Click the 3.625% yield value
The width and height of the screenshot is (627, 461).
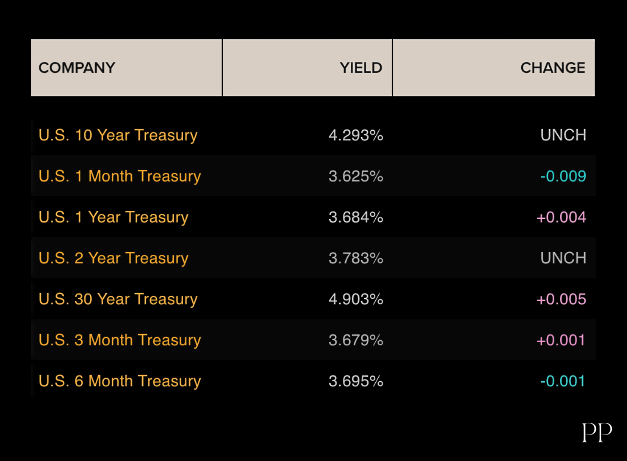[356, 176]
